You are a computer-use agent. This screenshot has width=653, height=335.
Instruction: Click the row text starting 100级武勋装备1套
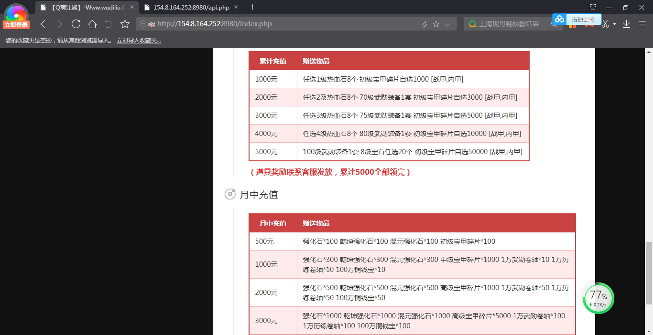pyautogui.click(x=413, y=152)
